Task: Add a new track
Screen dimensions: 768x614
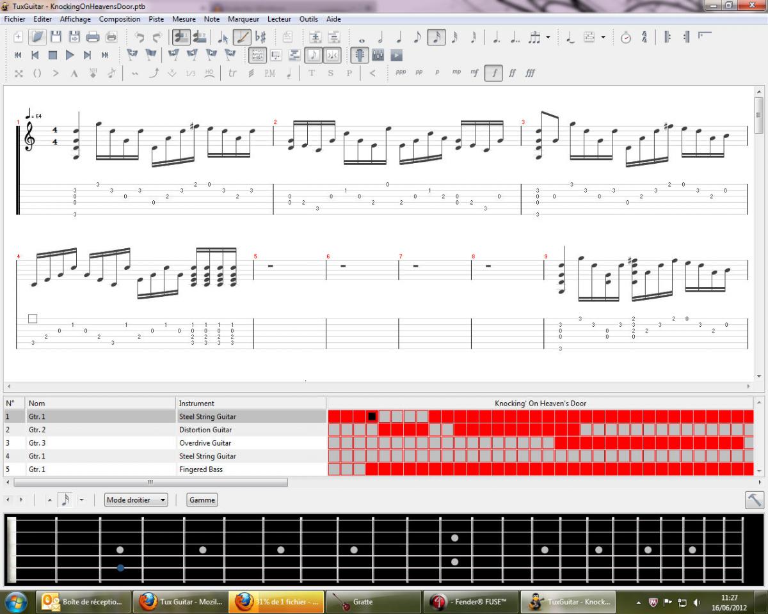Action: click(315, 37)
